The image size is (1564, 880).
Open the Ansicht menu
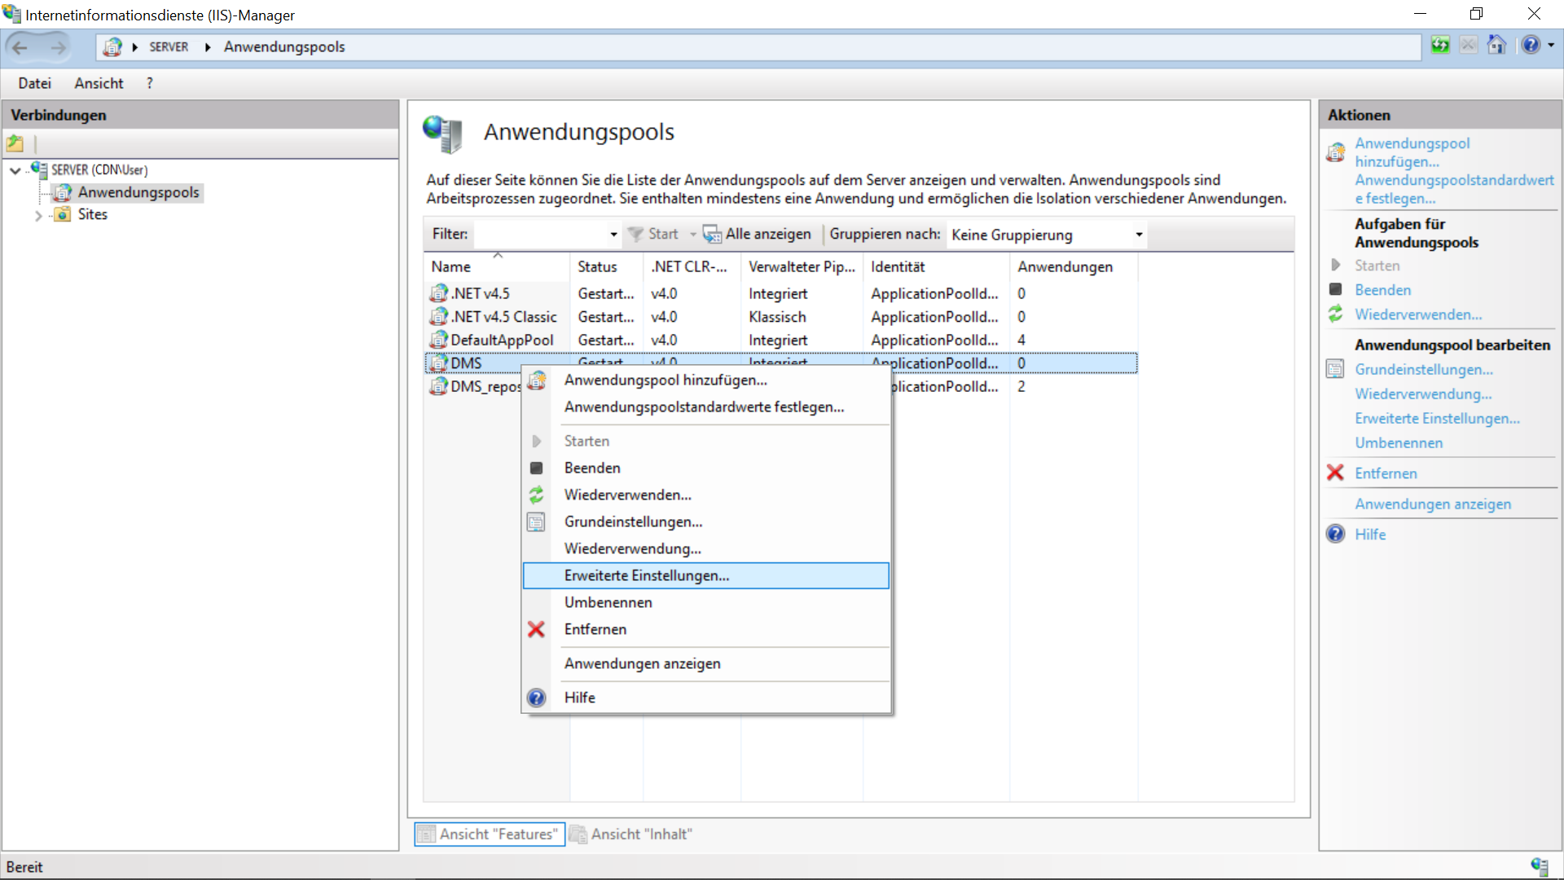[x=99, y=83]
